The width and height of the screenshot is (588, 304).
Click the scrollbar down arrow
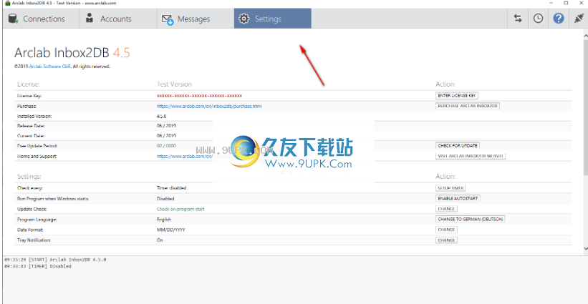(x=585, y=249)
